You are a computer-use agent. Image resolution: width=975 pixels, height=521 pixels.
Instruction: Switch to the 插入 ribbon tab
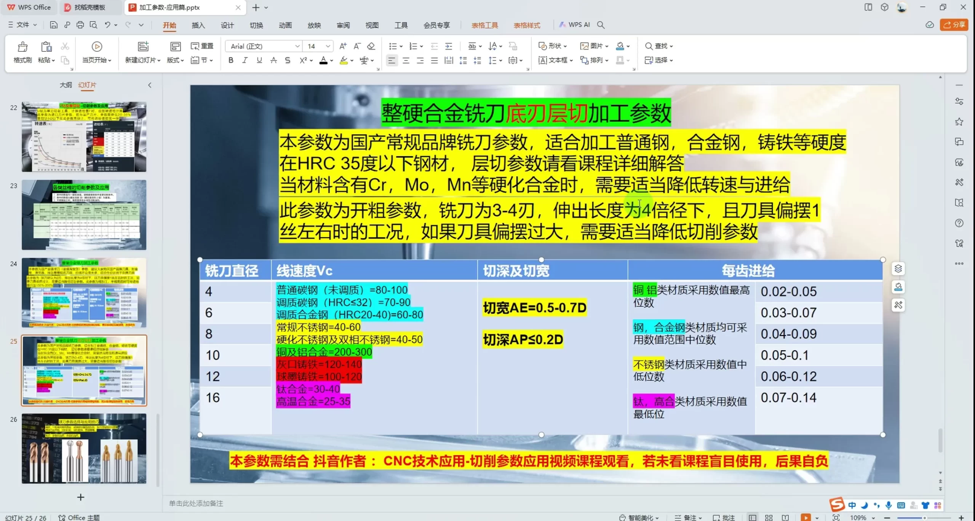[198, 25]
